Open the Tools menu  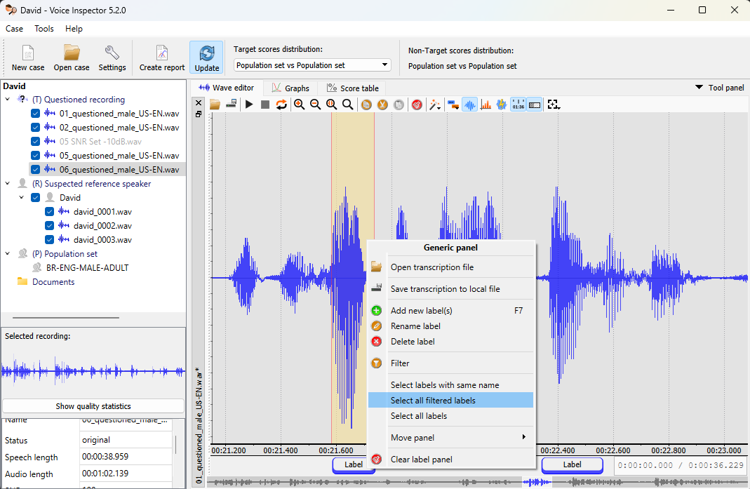point(44,29)
